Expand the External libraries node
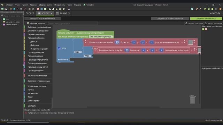The width and height of the screenshot is (223, 125). (1, 25)
